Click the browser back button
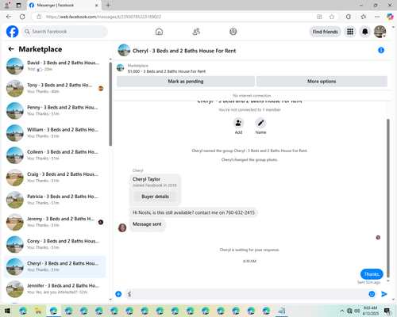 (x=9, y=17)
